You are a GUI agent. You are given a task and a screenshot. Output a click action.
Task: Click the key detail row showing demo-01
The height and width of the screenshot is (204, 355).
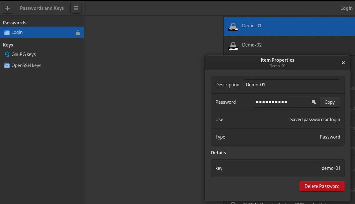(x=278, y=168)
